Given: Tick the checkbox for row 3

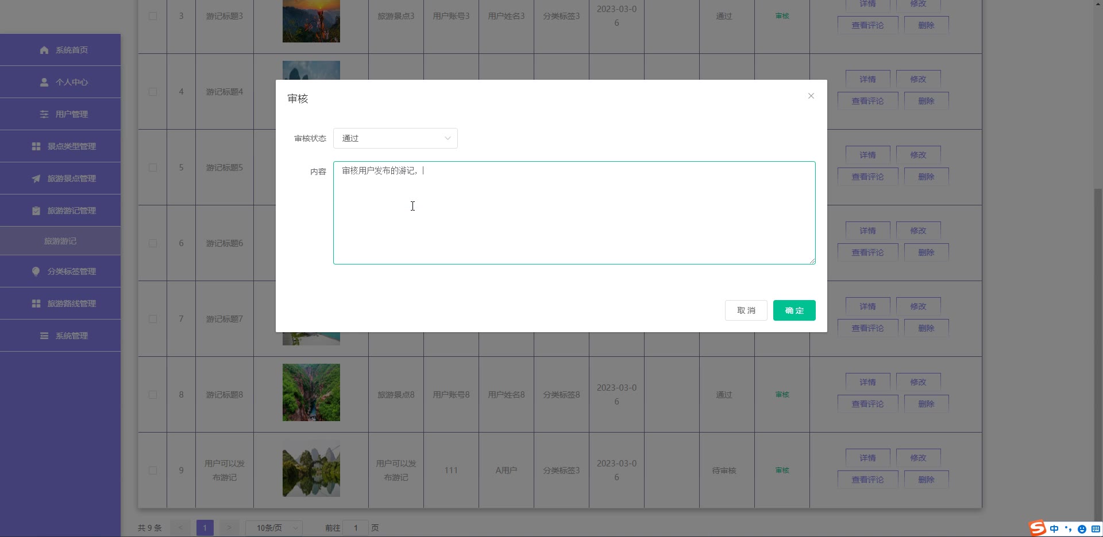Looking at the screenshot, I should click(153, 16).
